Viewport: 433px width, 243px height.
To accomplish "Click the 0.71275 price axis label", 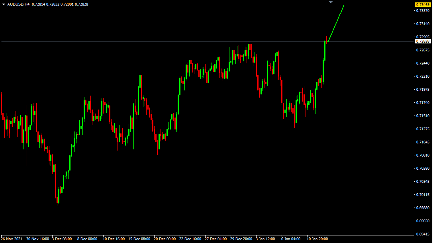I will point(423,129).
